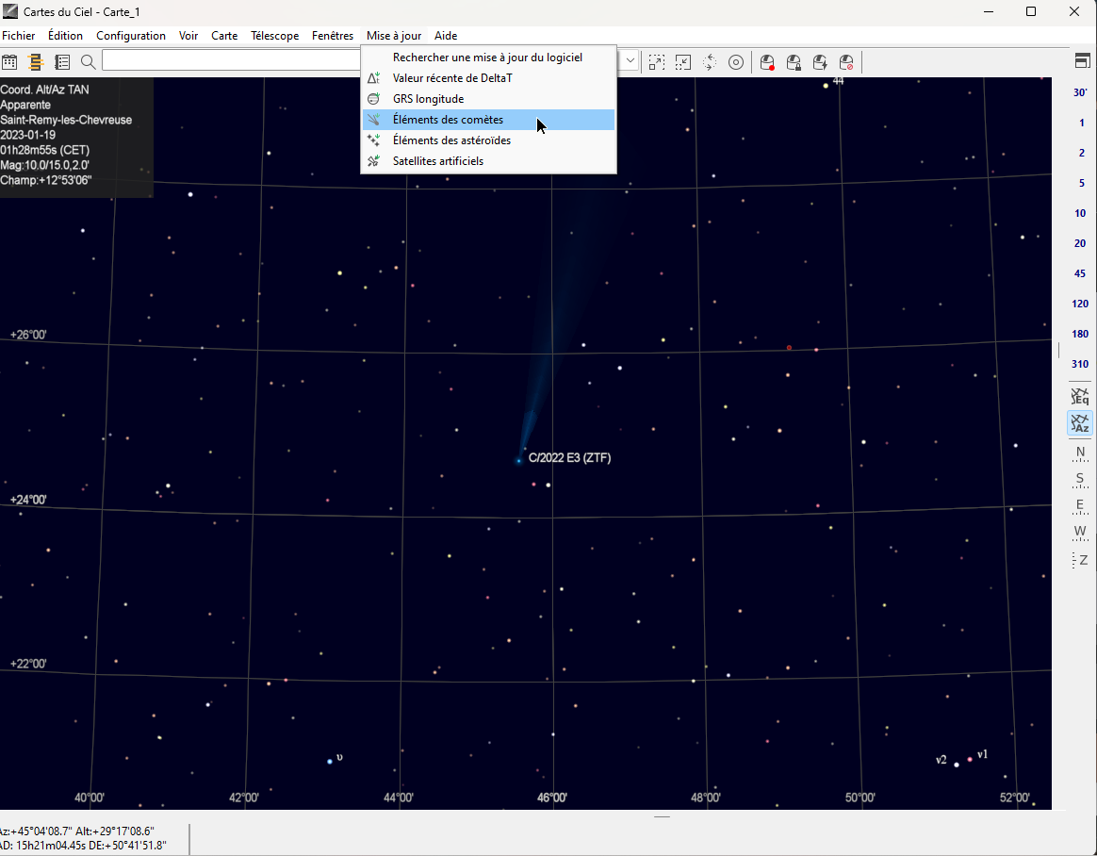Open the Voir menu
The height and width of the screenshot is (856, 1097).
pos(188,36)
